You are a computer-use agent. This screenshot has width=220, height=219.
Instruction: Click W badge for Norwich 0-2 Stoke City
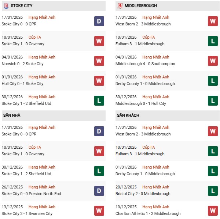point(99,61)
